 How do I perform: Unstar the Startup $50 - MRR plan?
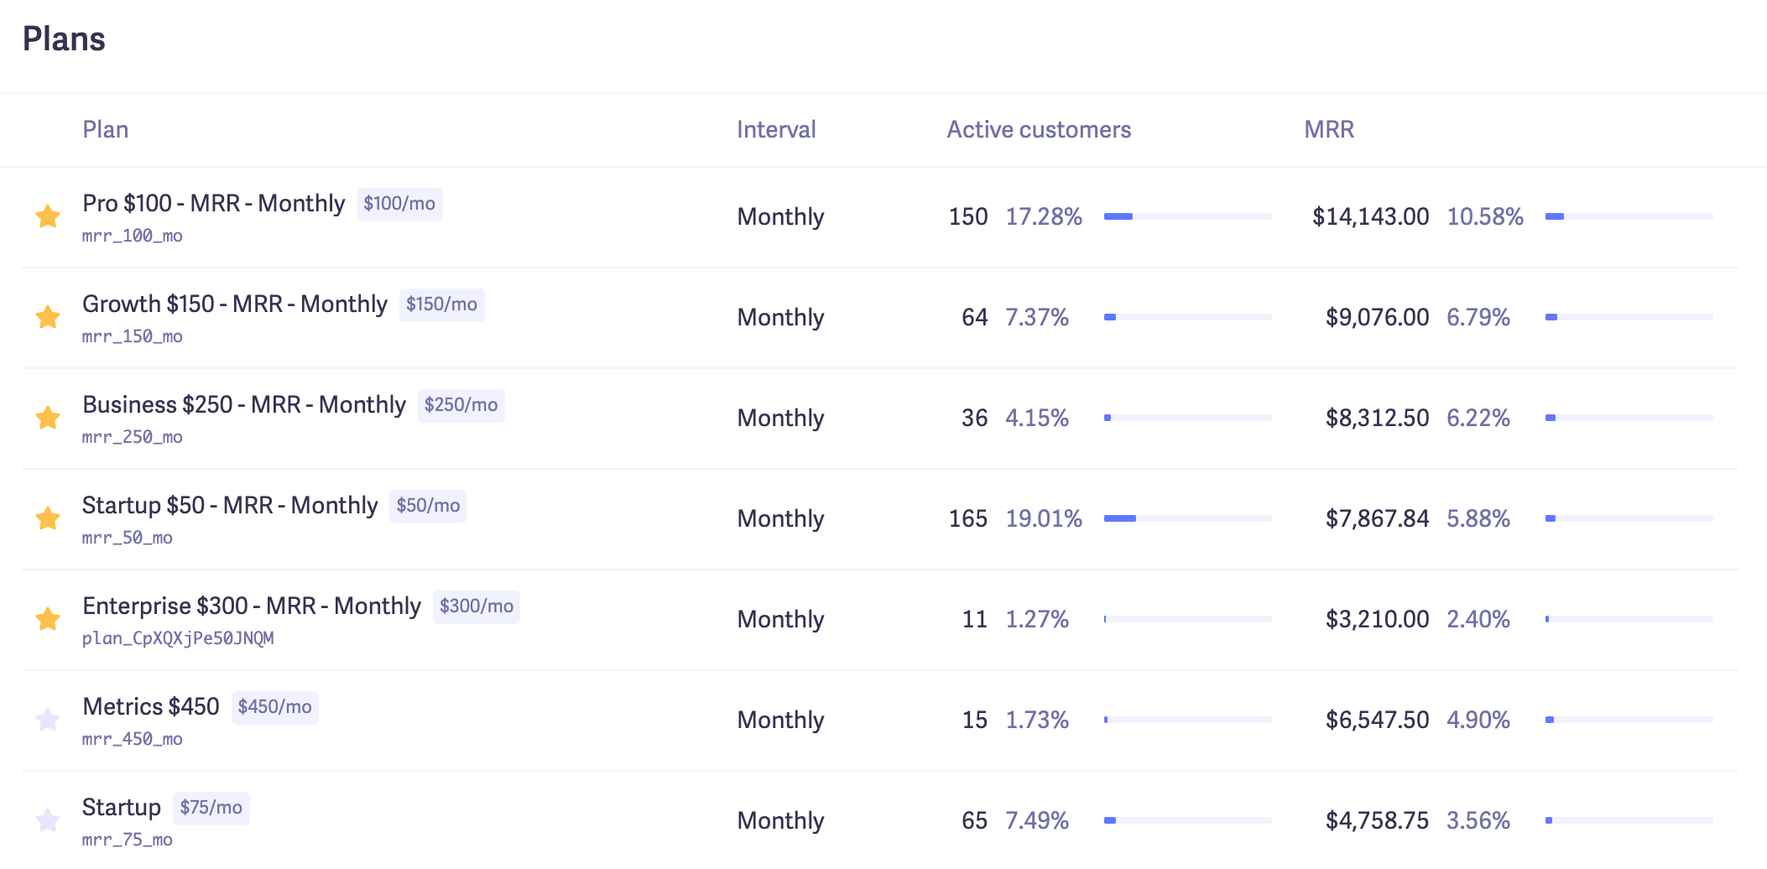[x=48, y=518]
